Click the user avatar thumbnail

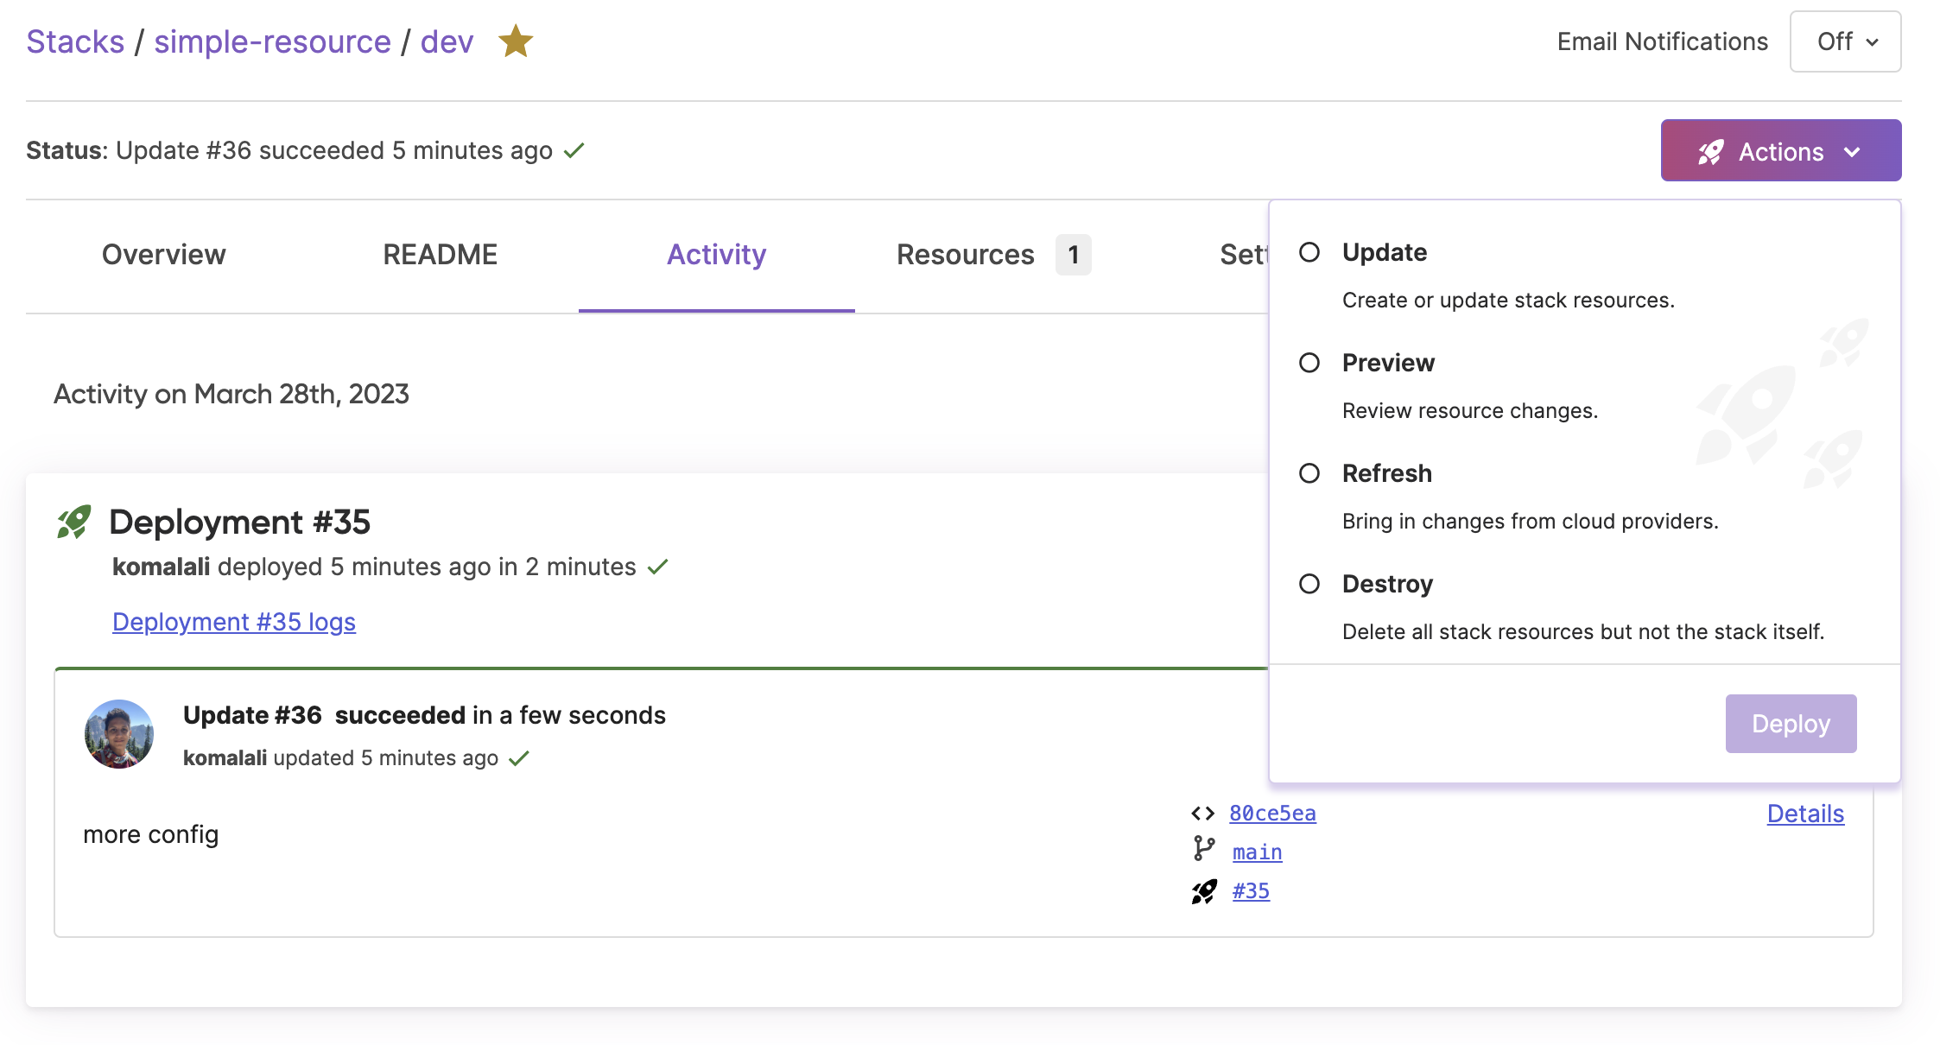[x=121, y=735]
